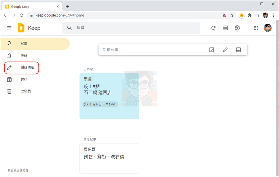This screenshot has height=177, width=279.
Task: Open a new browser tab
Action: pyautogui.click(x=67, y=7)
